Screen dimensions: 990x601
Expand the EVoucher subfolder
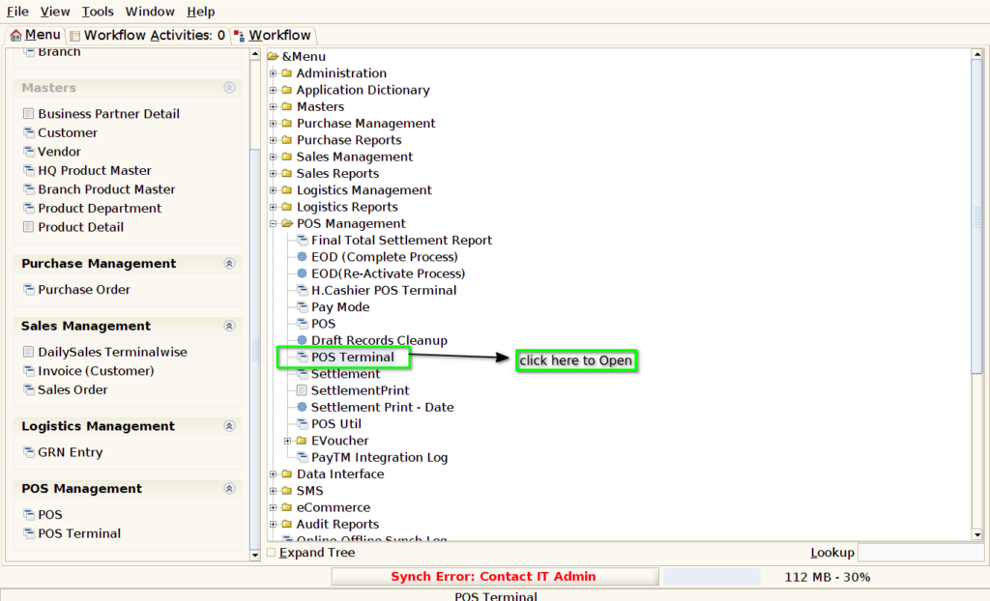point(287,441)
